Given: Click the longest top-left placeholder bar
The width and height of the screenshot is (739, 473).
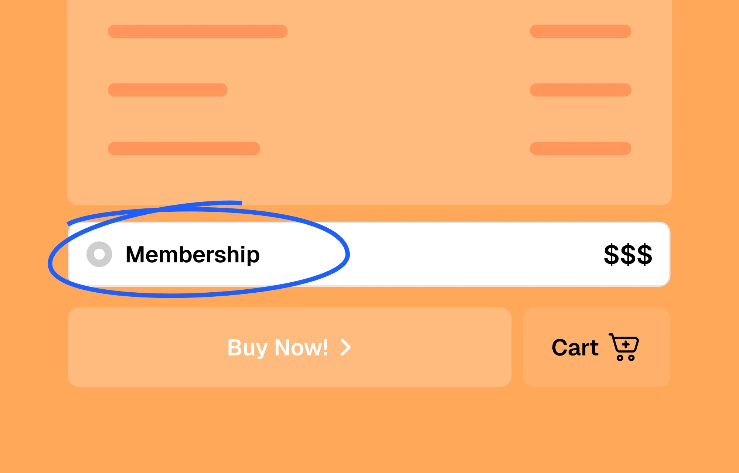Looking at the screenshot, I should pos(197,31).
